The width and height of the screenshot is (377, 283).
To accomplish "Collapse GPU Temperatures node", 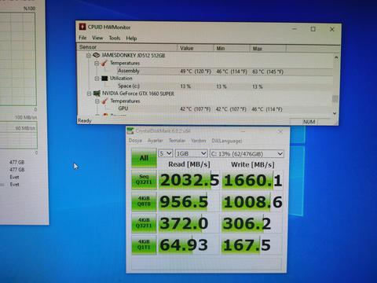I will (x=97, y=101).
